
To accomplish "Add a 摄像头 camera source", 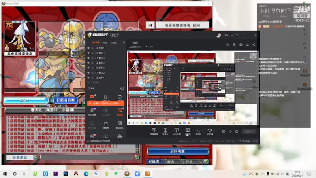I will tap(165, 131).
